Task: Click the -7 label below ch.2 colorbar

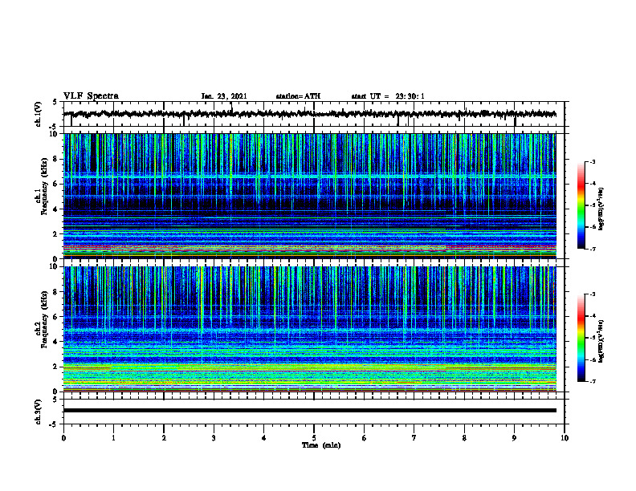Action: pyautogui.click(x=593, y=381)
